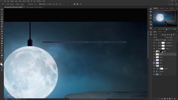Image resolution: width=178 pixels, height=100 pixels.
Task: Open the Filter menu
Action: pyautogui.click(x=28, y=1)
